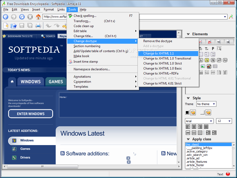Choose Remove the doctype
237x178 pixels.
168,41
